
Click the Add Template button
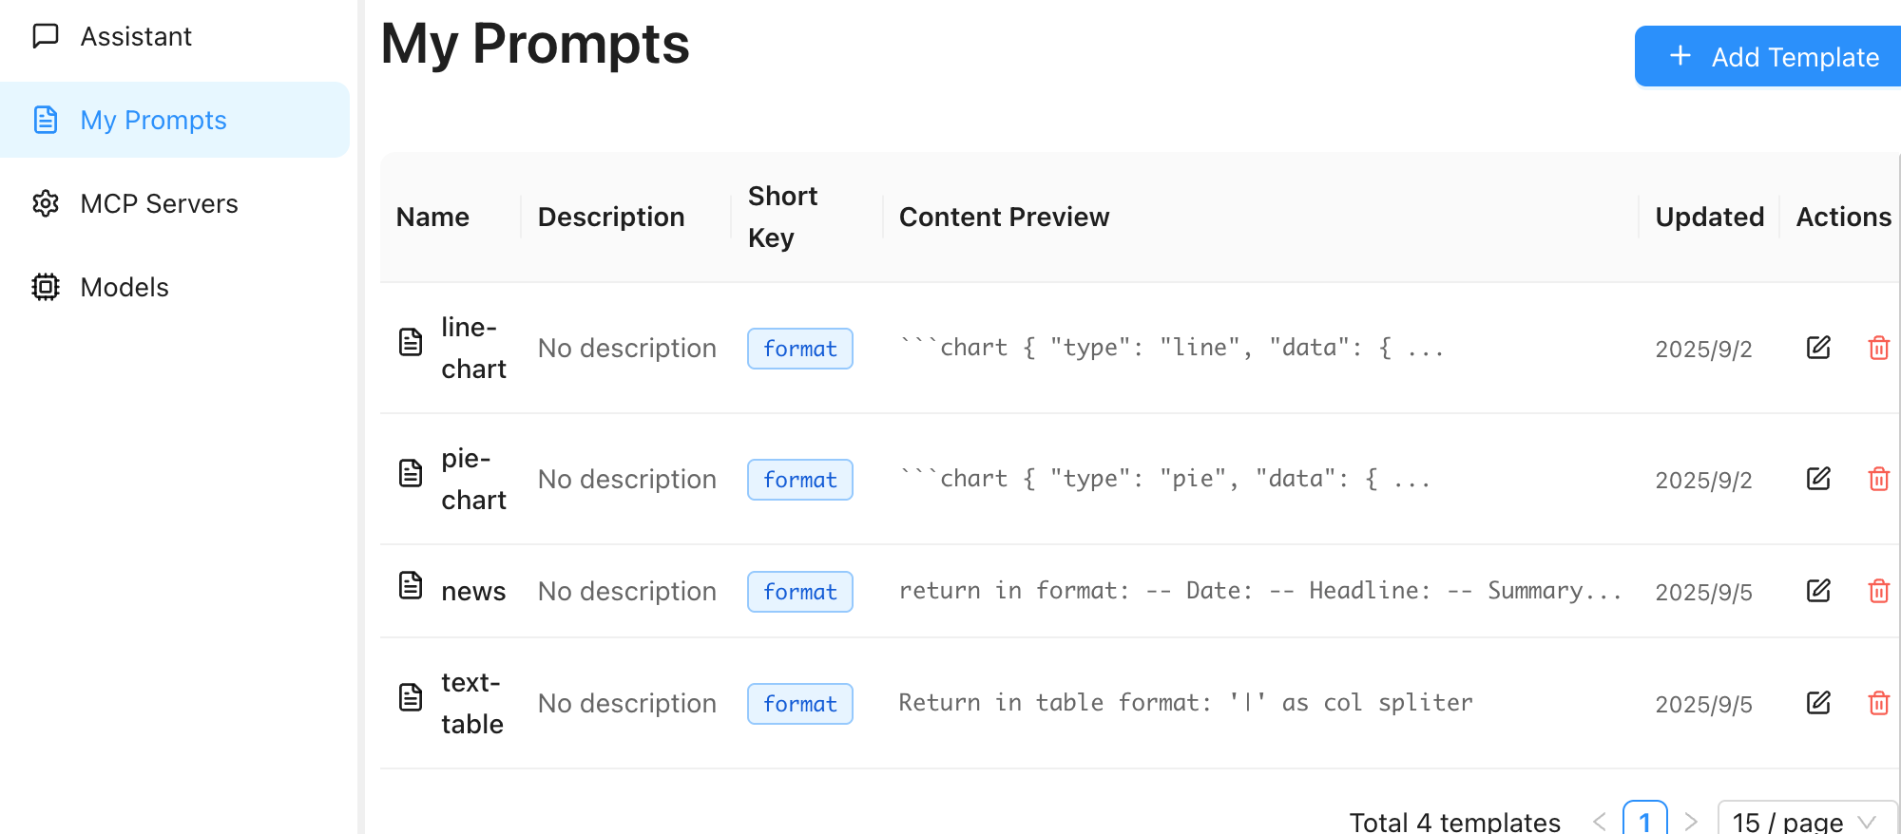point(1770,56)
